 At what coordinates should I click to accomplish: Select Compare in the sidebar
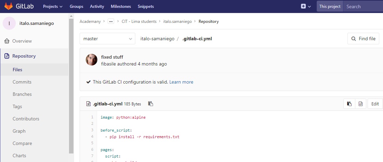coord(22,144)
